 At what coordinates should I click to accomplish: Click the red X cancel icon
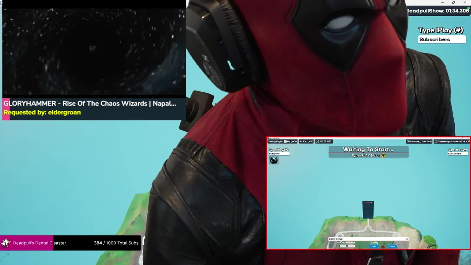(x=383, y=247)
